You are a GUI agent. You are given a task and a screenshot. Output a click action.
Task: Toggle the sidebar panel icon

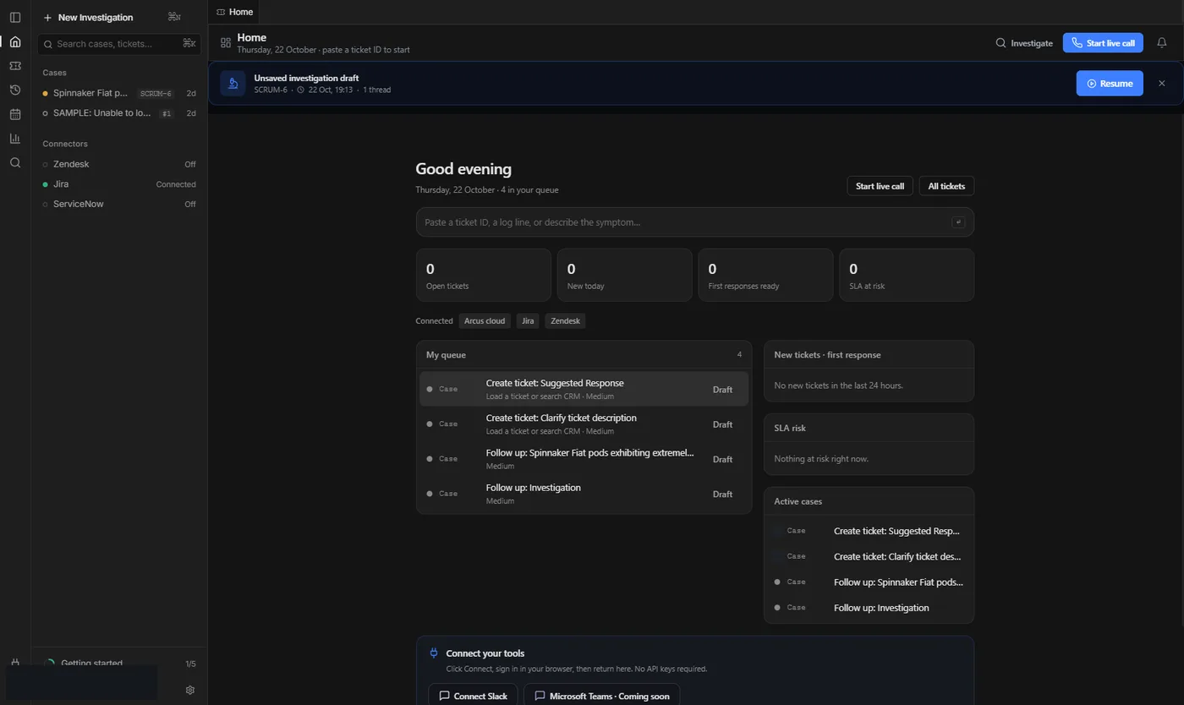pyautogui.click(x=15, y=17)
